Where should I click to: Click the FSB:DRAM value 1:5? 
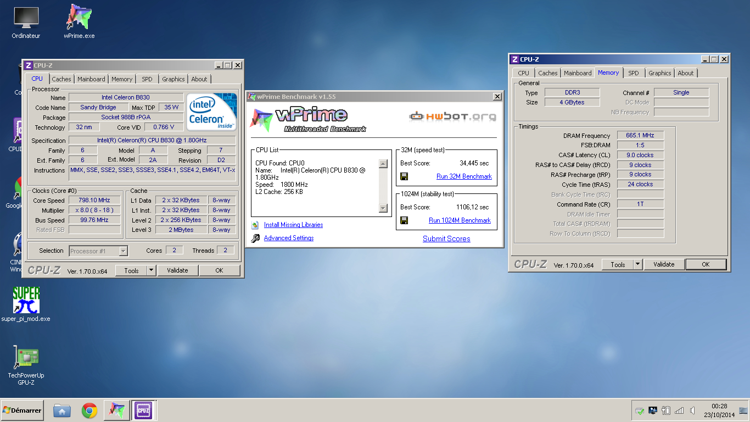(x=640, y=145)
